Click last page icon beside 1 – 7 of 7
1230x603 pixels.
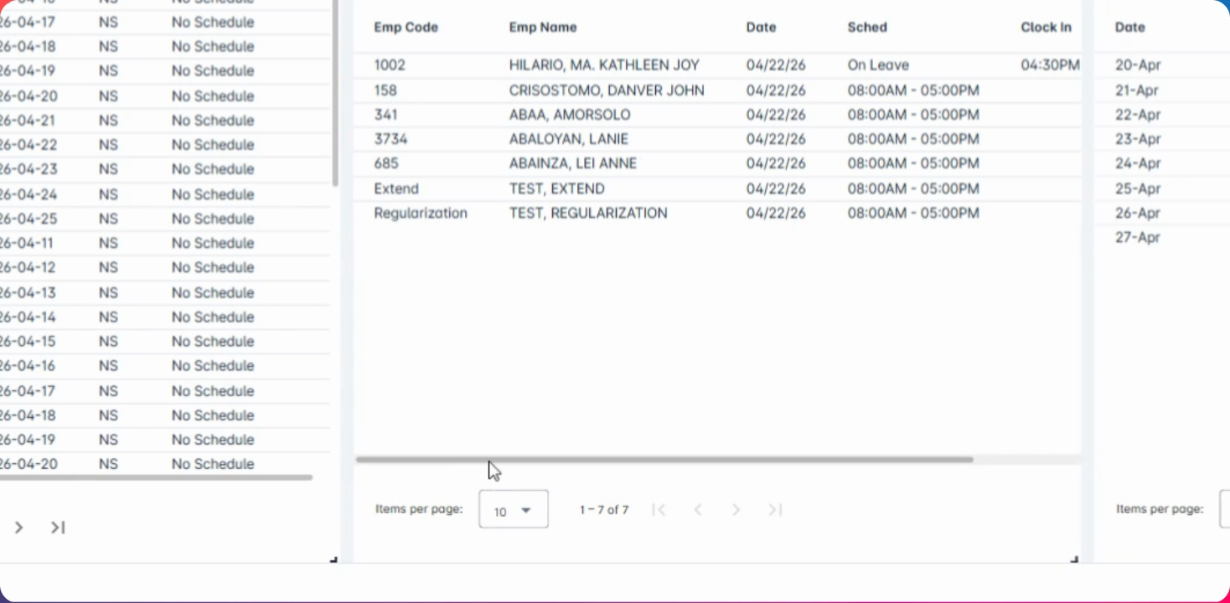(x=775, y=509)
